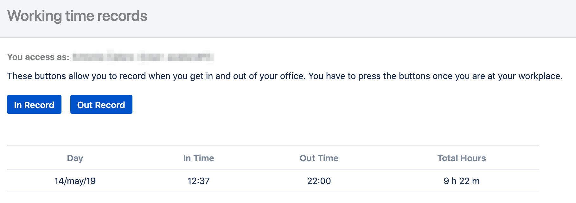Select the Working time records heading
The width and height of the screenshot is (576, 203).
pos(77,16)
